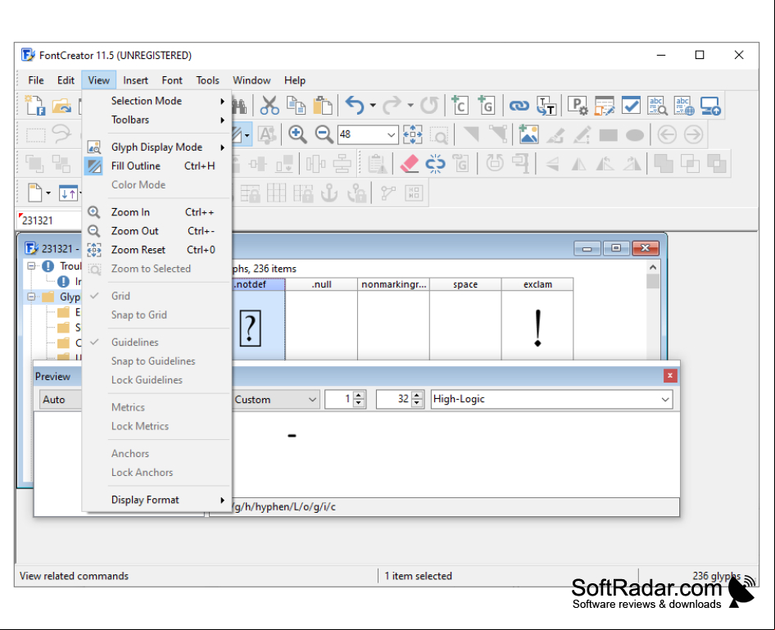This screenshot has height=630, width=775.
Task: Toggle Fill Outline in the View menu
Action: pyautogui.click(x=156, y=166)
